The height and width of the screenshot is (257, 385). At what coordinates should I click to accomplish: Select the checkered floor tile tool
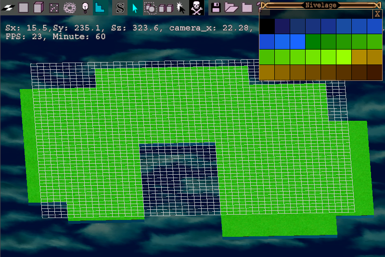coord(8,8)
